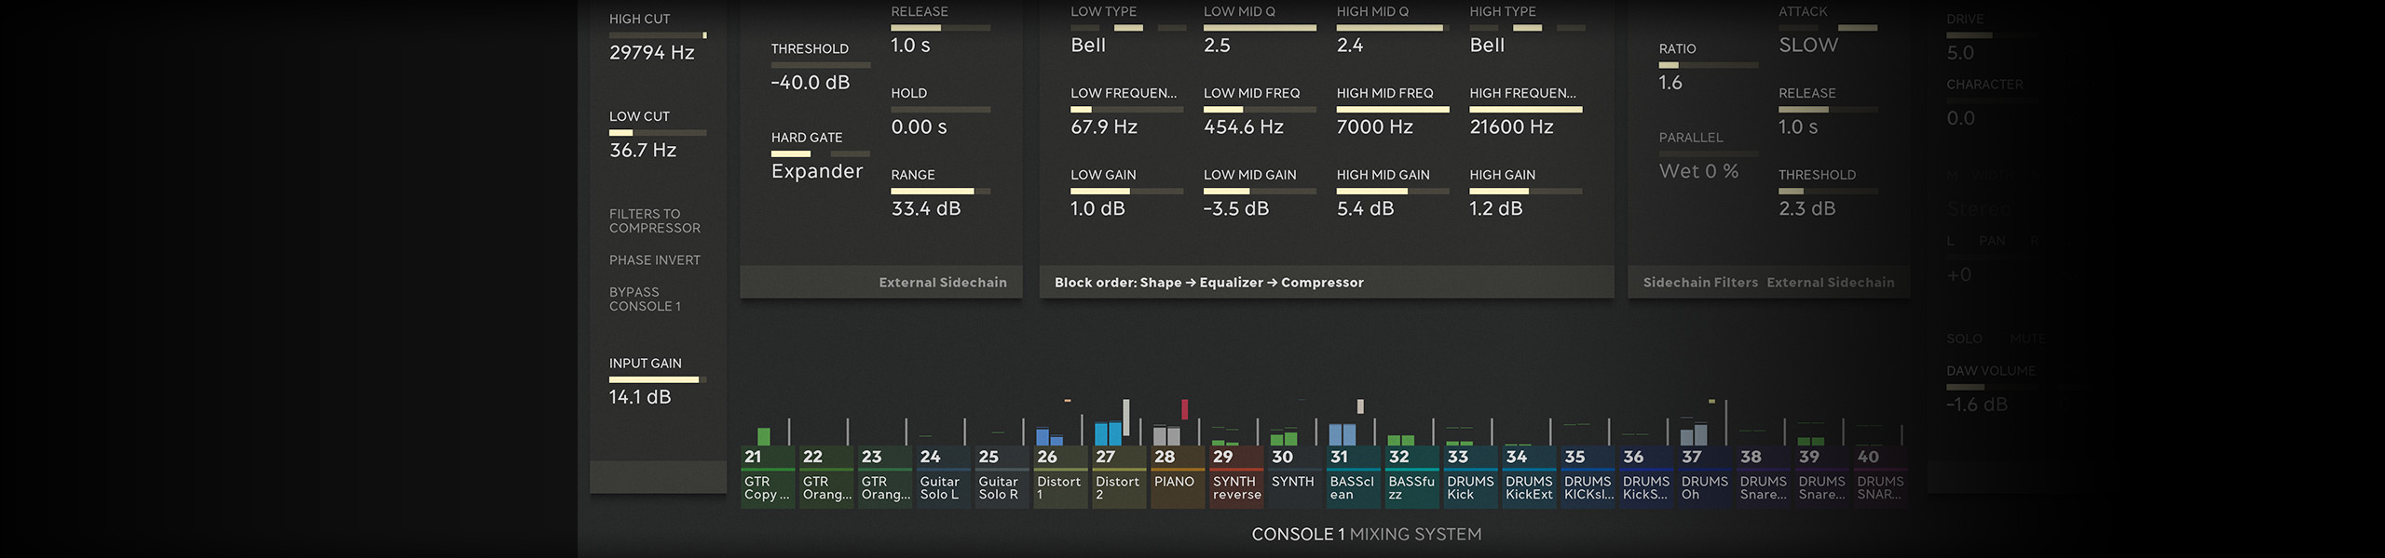The height and width of the screenshot is (558, 2385).
Task: Toggle Bypass Console 1
Action: [x=645, y=299]
